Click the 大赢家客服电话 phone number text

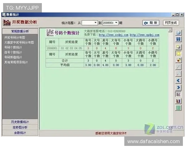point(105,31)
